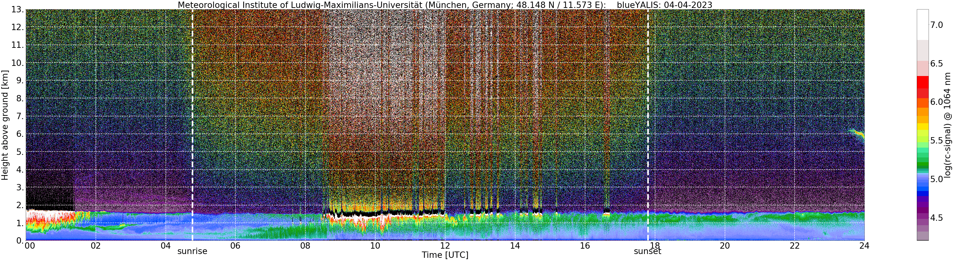The width and height of the screenshot is (954, 261).
Task: Click the colorbar tick label 4.5
Action: pos(937,218)
